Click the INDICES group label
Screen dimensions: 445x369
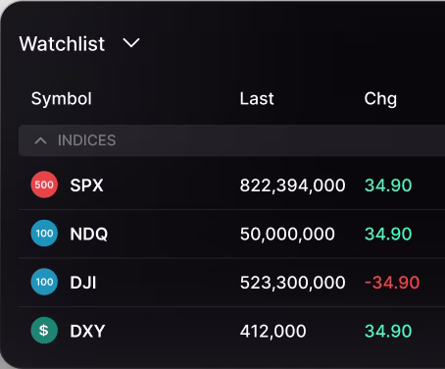(86, 140)
